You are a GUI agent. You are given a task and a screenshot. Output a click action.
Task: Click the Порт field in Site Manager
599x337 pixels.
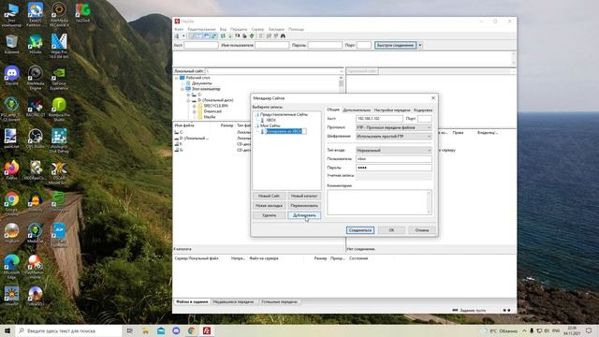(424, 119)
